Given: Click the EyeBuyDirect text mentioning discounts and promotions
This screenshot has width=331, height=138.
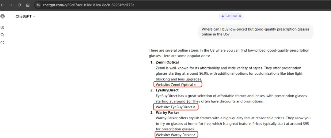Looking at the screenshot, I should (x=231, y=99).
